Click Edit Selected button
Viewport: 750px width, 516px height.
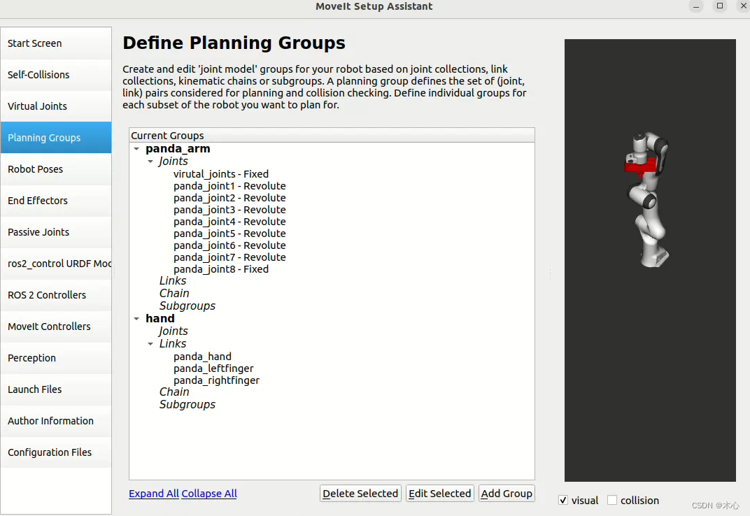pos(439,494)
